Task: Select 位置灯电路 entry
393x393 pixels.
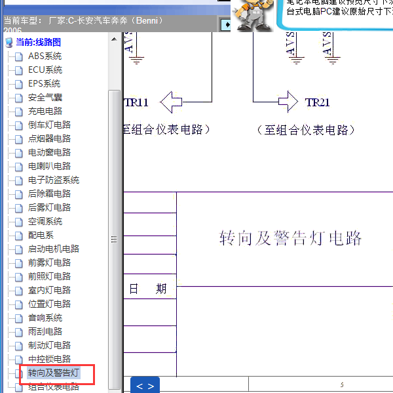Action: 49,304
